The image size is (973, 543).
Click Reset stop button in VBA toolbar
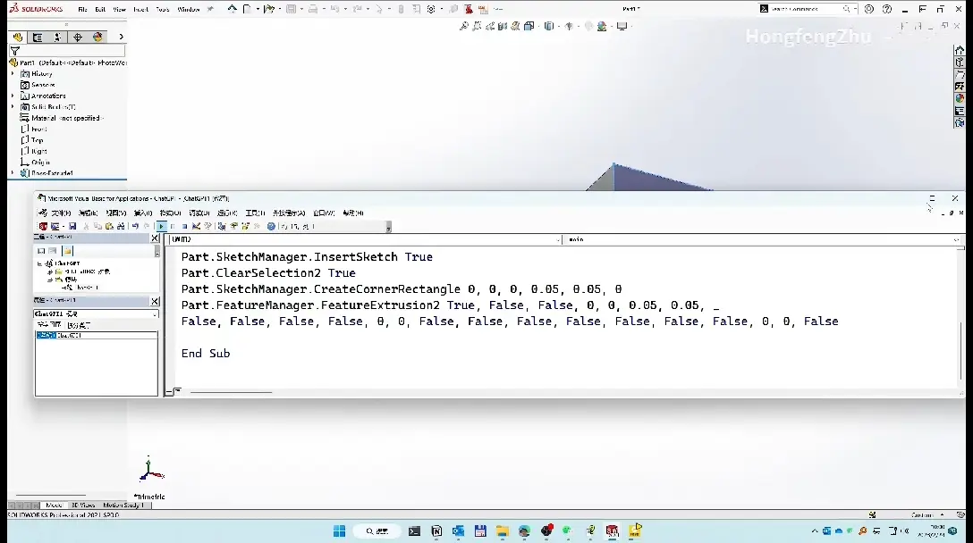[184, 226]
